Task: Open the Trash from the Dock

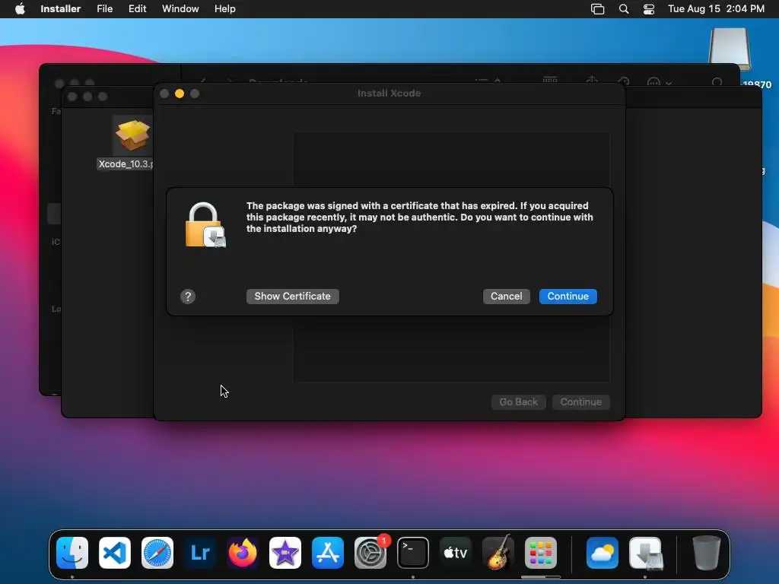Action: pos(707,553)
